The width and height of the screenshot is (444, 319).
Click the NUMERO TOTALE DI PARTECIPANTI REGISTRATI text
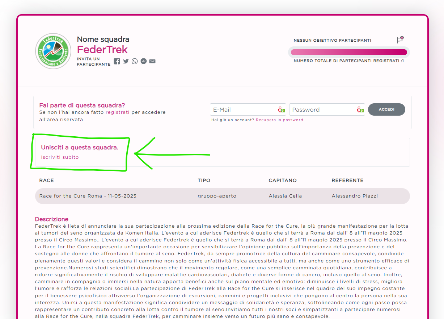pos(349,61)
